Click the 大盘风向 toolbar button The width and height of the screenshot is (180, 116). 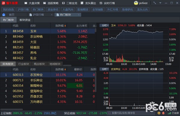click(x=68, y=9)
